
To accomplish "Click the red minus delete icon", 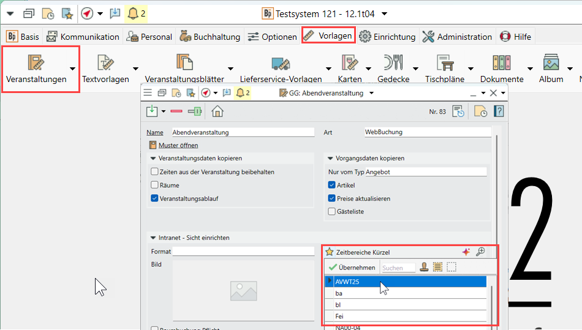I will click(x=176, y=111).
